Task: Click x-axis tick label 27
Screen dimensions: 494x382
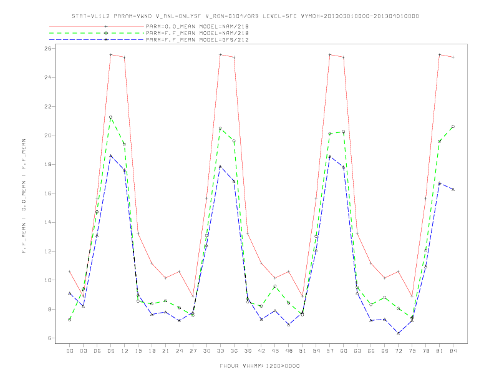Action: (193, 351)
